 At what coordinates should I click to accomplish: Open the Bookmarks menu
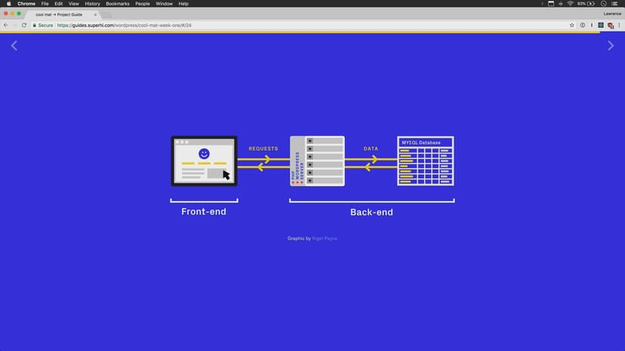[117, 4]
